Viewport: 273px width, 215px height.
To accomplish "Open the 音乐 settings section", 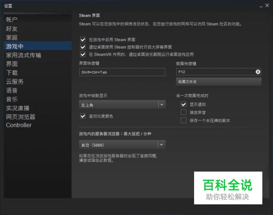I will 38,99.
